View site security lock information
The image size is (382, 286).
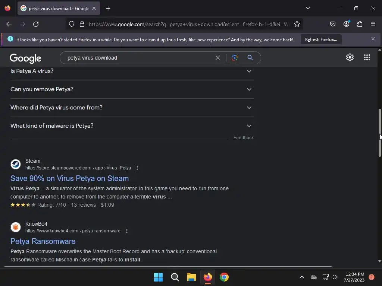point(82,24)
